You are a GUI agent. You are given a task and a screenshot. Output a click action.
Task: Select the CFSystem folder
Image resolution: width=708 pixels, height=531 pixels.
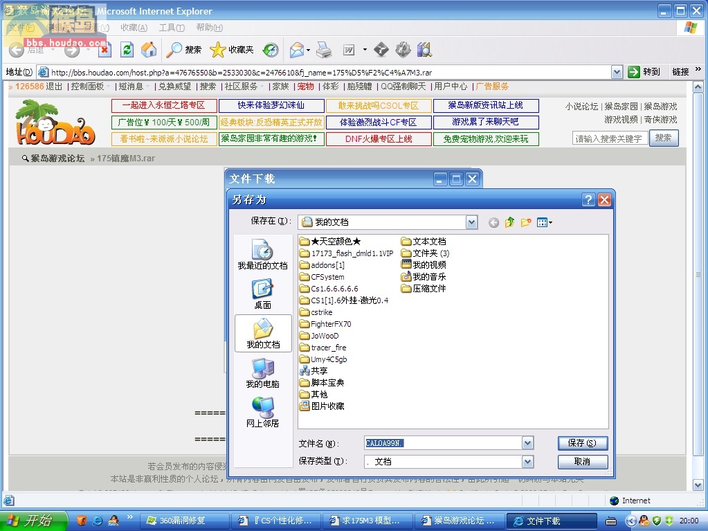(322, 277)
